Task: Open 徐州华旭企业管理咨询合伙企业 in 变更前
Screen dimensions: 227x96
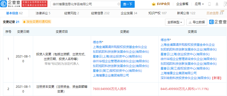Action: tap(121, 61)
